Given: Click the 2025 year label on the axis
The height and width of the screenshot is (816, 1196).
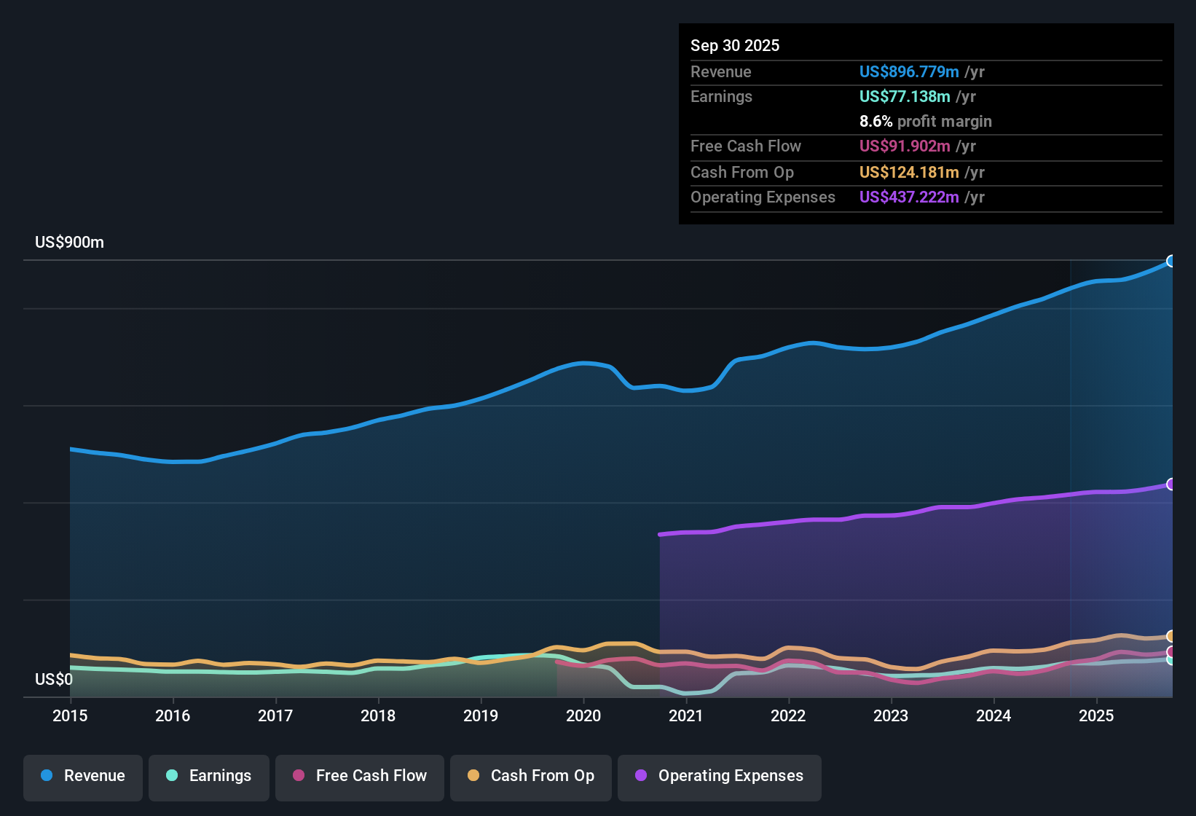Looking at the screenshot, I should point(1097,716).
